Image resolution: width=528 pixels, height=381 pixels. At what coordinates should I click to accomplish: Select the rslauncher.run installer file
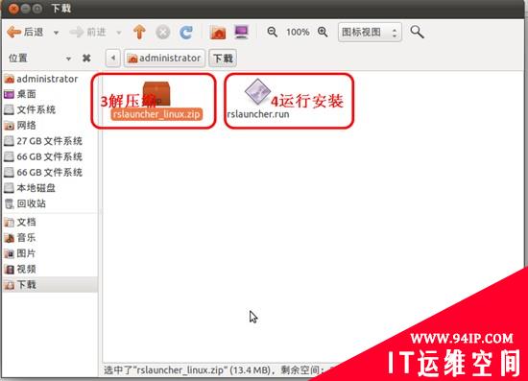258,100
